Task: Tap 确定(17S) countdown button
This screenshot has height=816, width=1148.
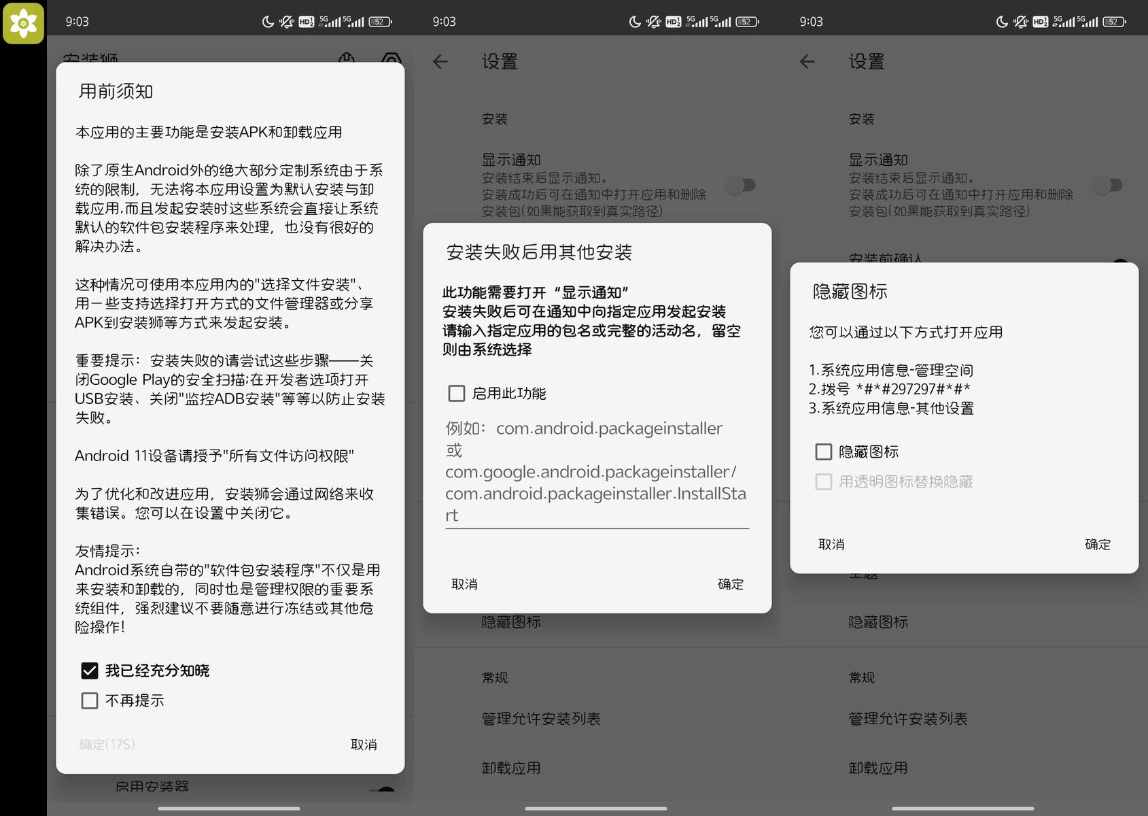Action: tap(107, 745)
